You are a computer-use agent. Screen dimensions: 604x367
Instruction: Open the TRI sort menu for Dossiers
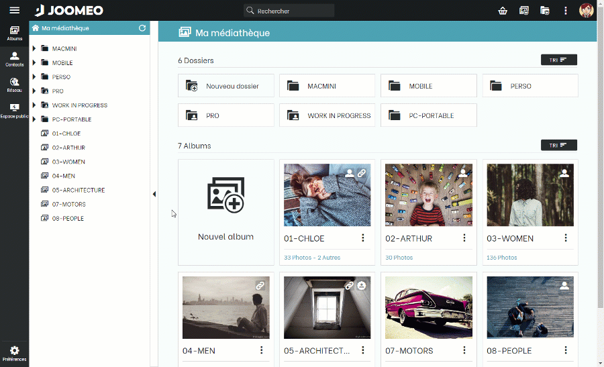(x=558, y=60)
